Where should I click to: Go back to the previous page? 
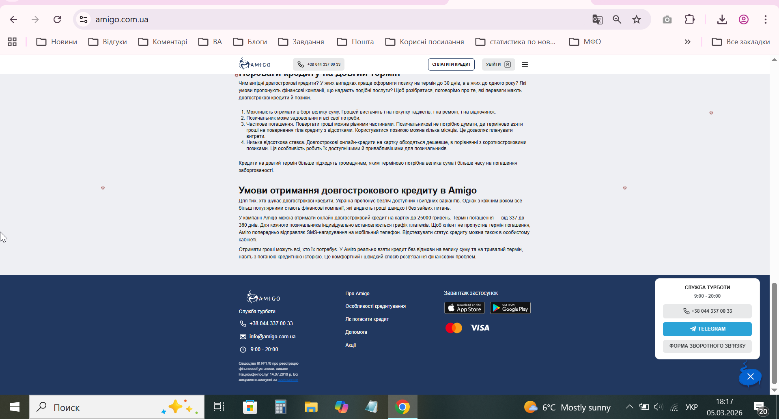(13, 19)
